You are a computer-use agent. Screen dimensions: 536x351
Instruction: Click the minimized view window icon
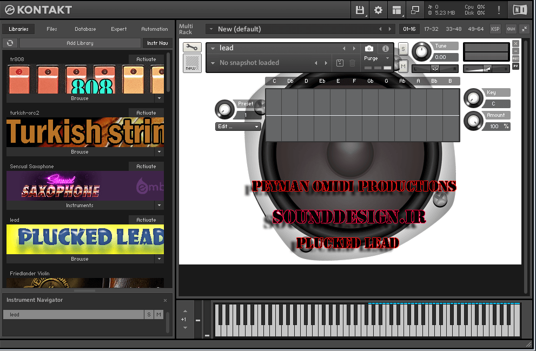pyautogui.click(x=415, y=10)
